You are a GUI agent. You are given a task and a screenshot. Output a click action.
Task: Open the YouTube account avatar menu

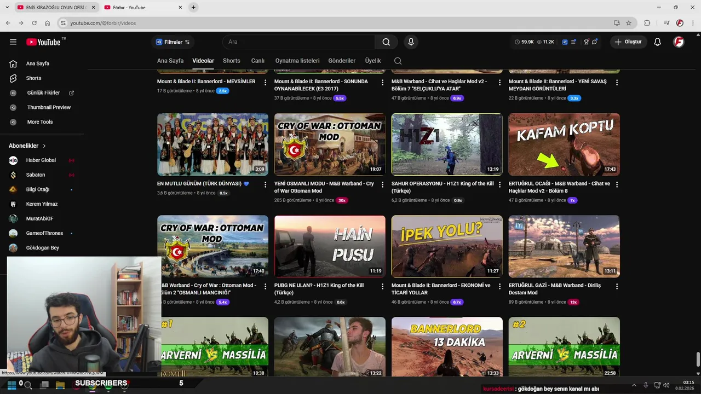point(679,42)
